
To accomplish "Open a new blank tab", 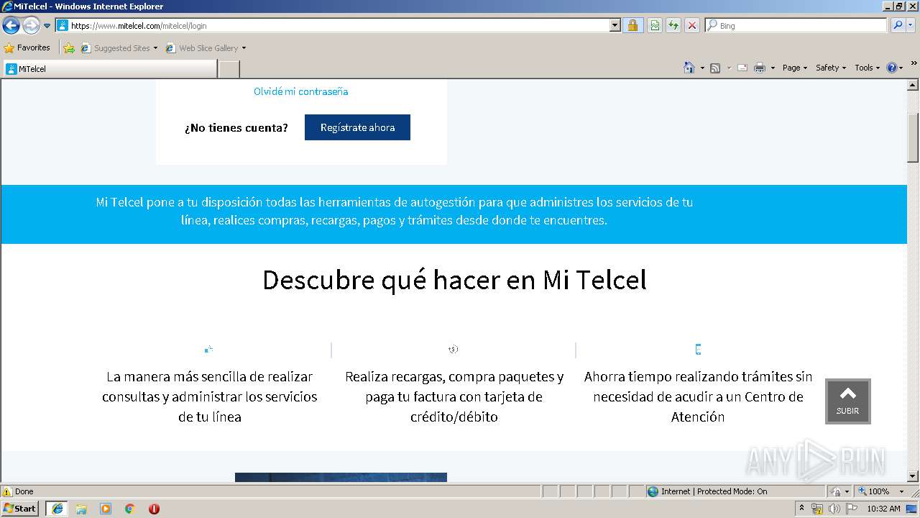I will 229,69.
